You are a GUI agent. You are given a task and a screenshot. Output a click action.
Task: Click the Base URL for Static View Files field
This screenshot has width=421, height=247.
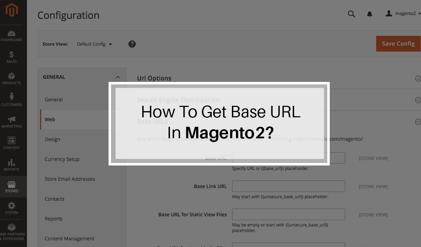(289, 214)
